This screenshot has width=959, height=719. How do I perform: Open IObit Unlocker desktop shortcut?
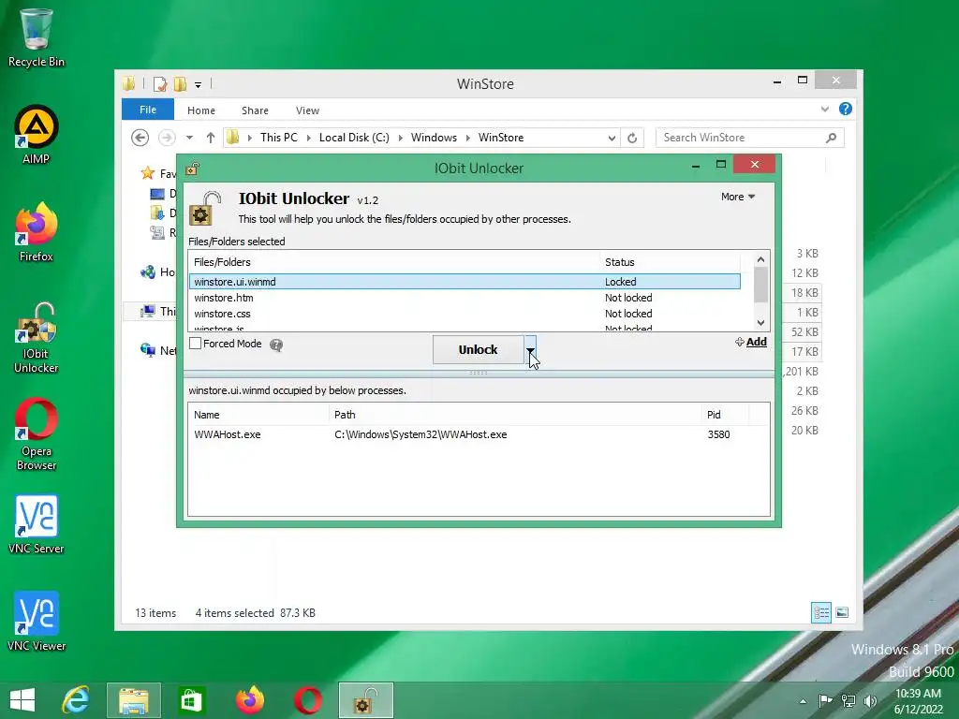[37, 337]
